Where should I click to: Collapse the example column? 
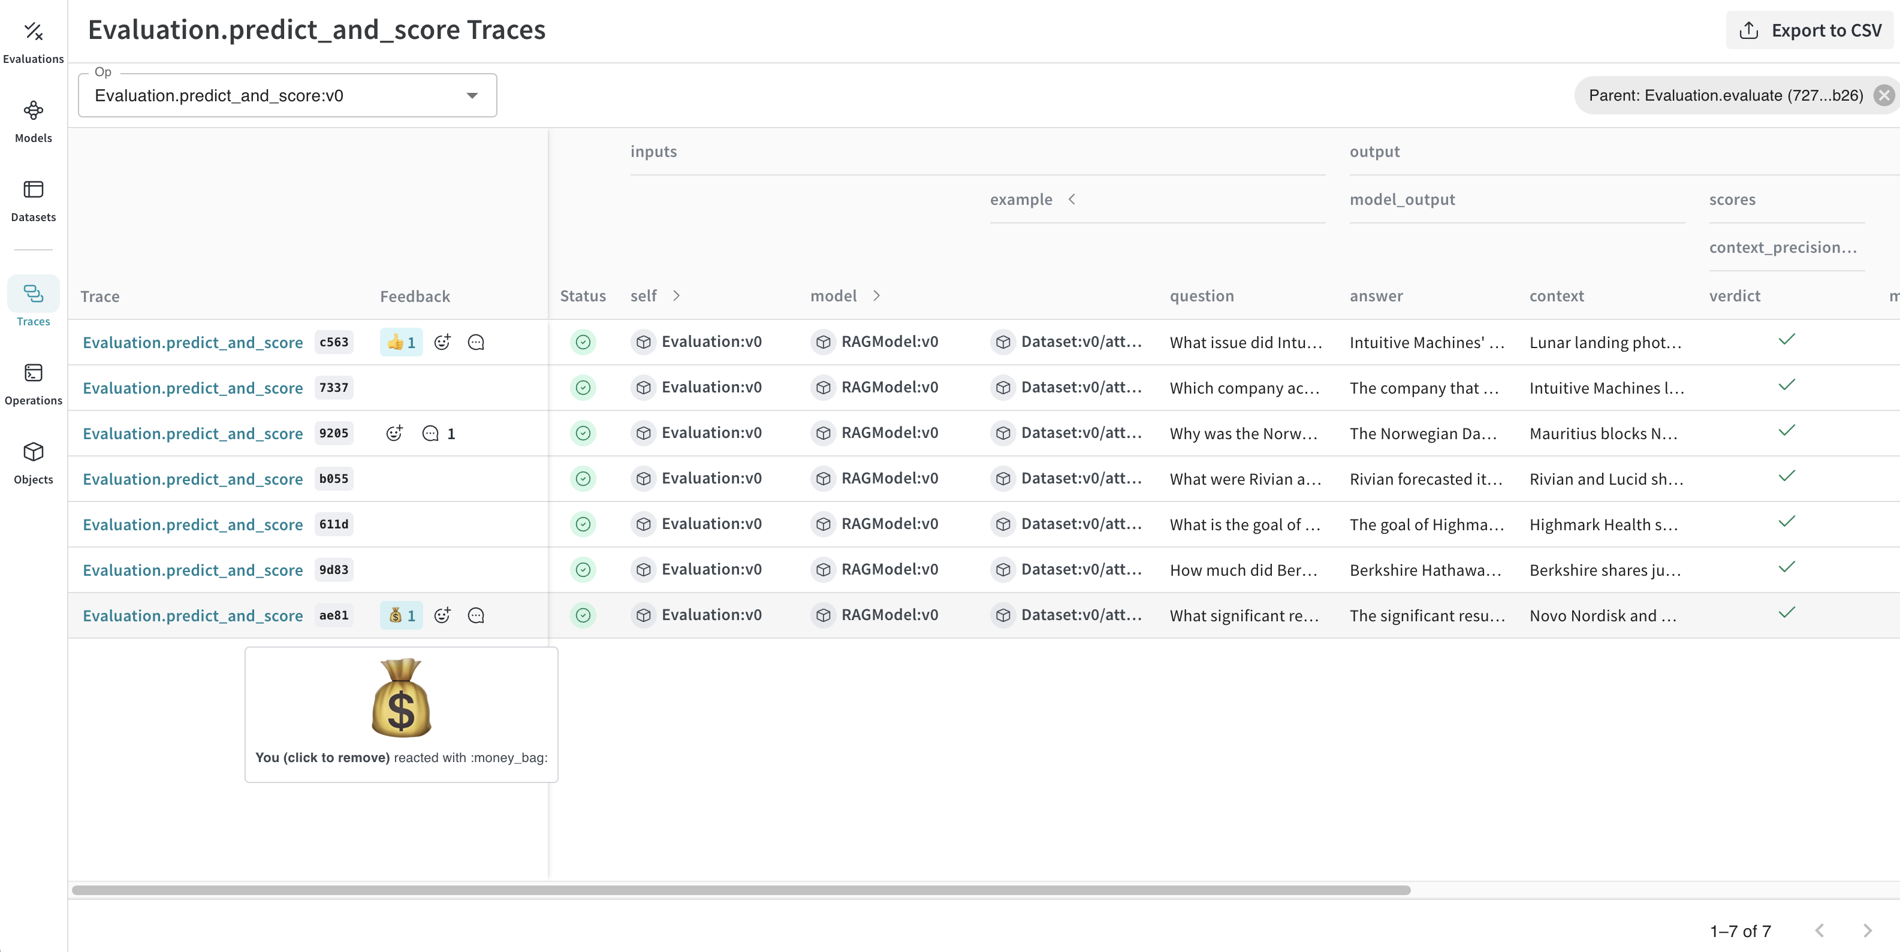coord(1073,199)
